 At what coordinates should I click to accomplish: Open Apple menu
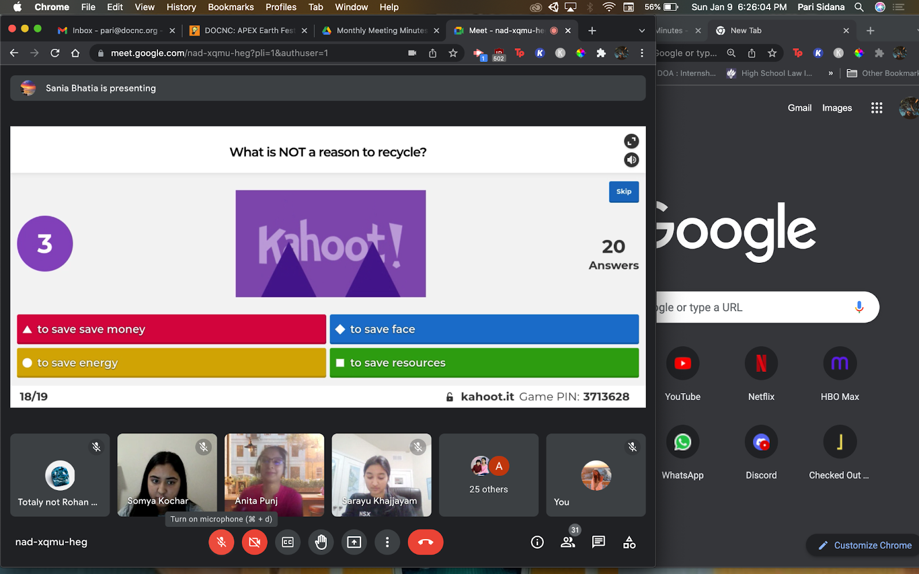pos(17,7)
